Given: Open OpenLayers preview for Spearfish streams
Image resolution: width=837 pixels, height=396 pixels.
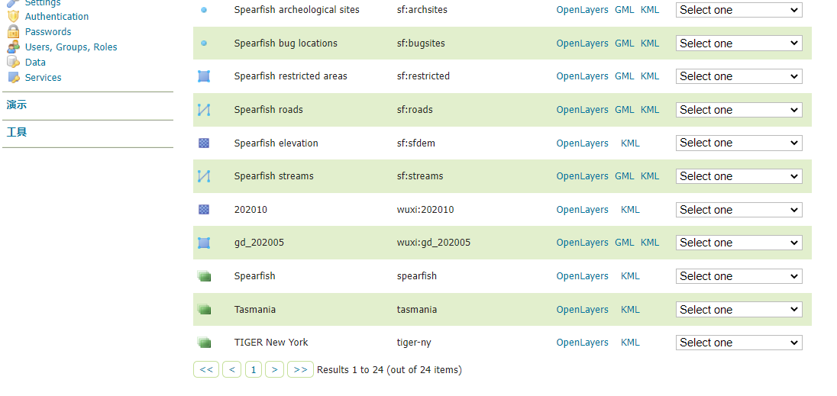Looking at the screenshot, I should [582, 176].
